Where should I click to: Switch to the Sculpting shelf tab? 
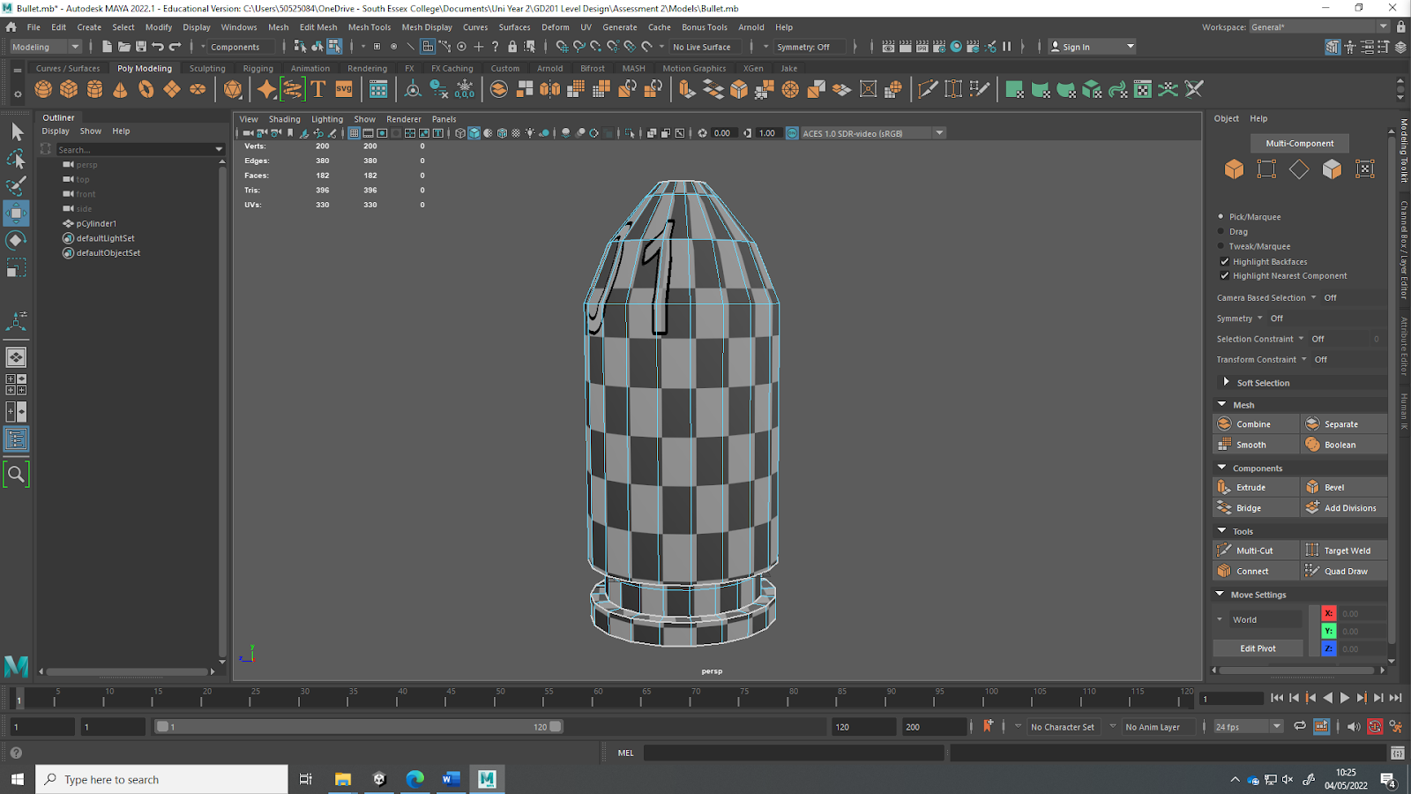(x=207, y=68)
